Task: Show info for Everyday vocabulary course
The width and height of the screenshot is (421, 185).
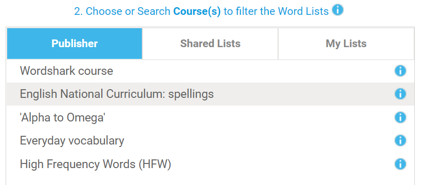Action: pyautogui.click(x=400, y=140)
